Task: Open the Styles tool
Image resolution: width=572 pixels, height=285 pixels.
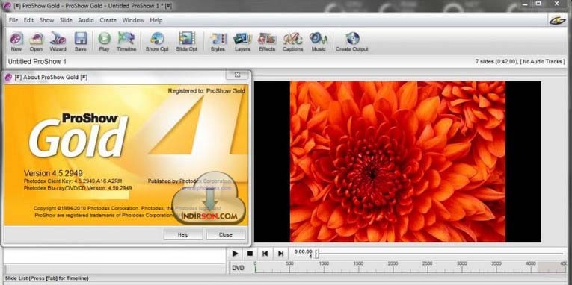Action: (218, 42)
